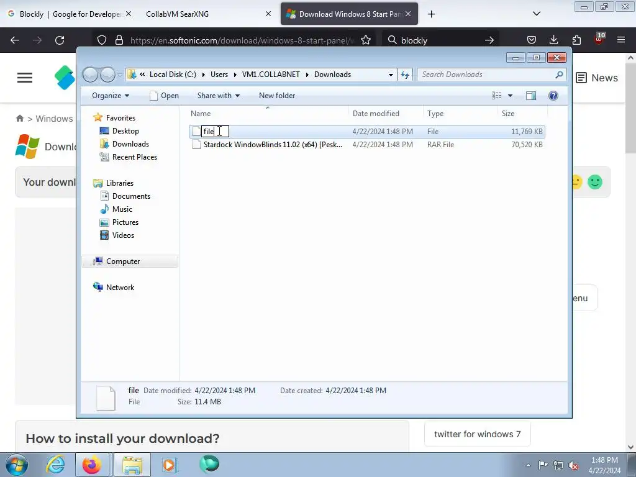636x477 pixels.
Task: Open address bar previous locations dropdown
Action: 391,75
